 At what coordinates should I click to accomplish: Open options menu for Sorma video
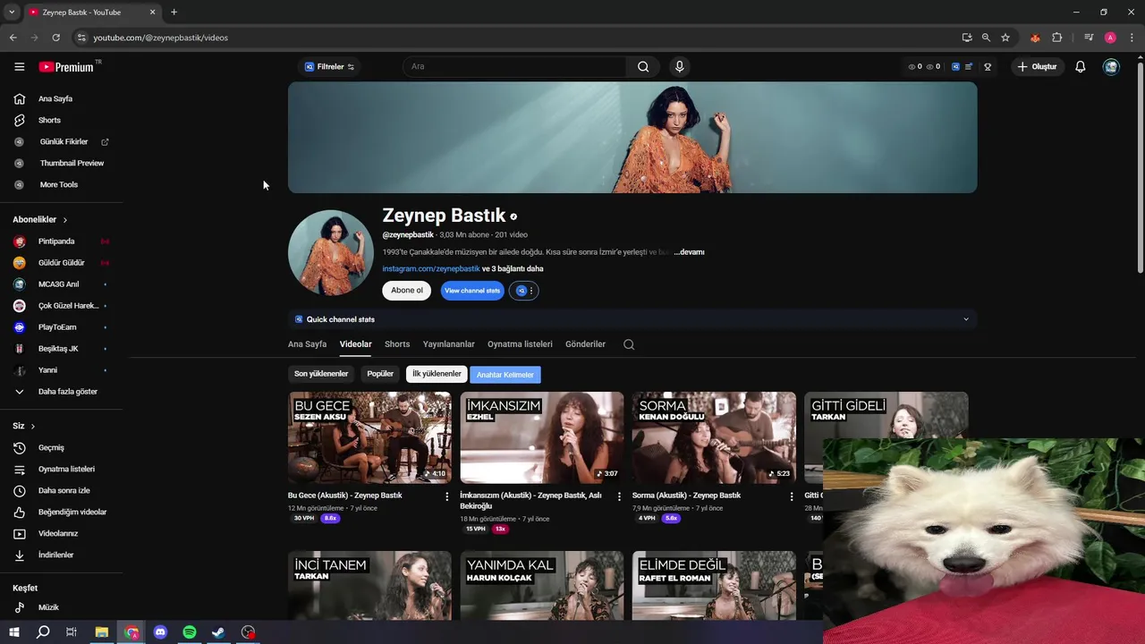tap(791, 496)
